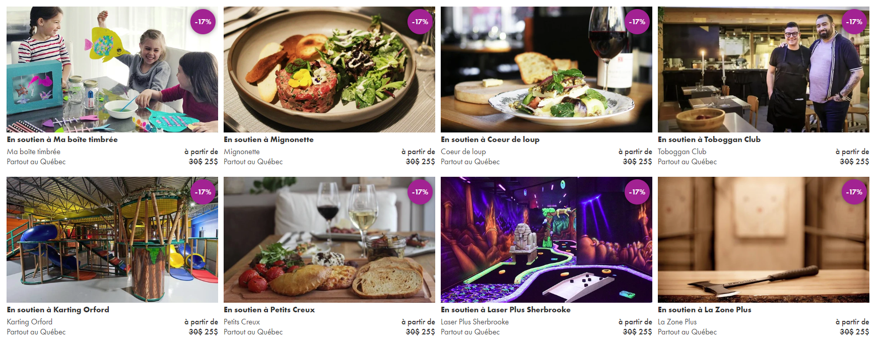This screenshot has height=343, width=883.
Task: Click the -17% badge on Petits Creux
Action: coord(420,192)
